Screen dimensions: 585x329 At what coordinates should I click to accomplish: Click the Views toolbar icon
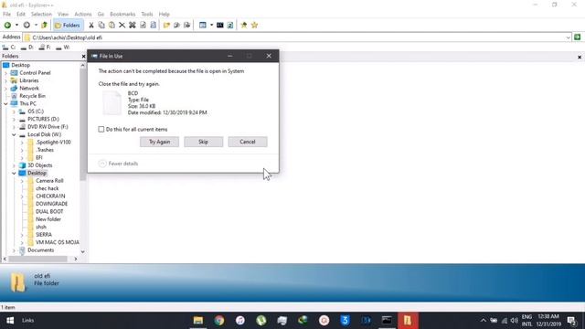click(203, 25)
